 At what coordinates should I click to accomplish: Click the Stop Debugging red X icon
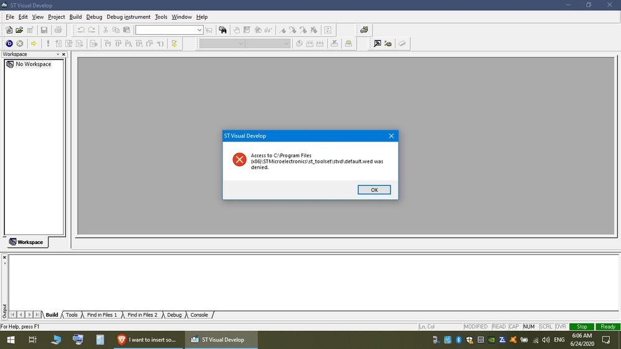point(19,43)
